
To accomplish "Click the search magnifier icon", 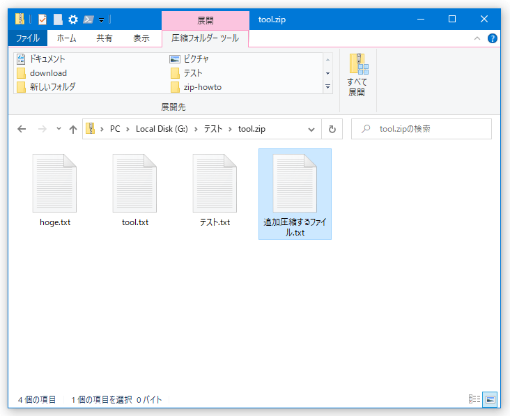I will [x=366, y=129].
